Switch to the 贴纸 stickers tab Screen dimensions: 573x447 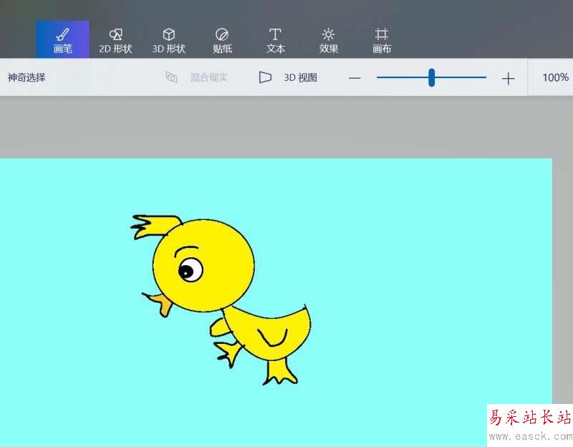[x=222, y=39]
